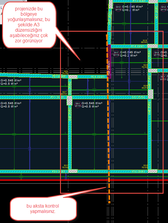
Task: Select the D18 slab label circle
Action: pyautogui.click(x=157, y=54)
